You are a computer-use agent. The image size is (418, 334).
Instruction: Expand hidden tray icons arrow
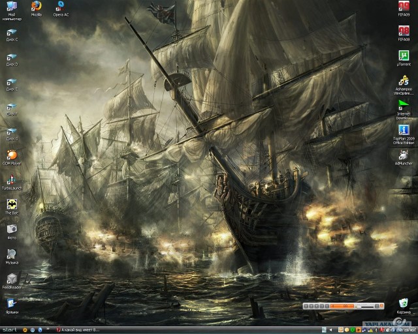coord(331,330)
